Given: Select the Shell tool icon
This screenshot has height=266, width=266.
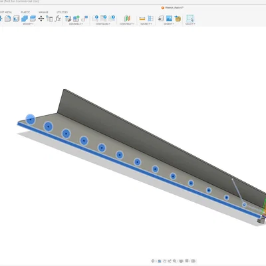Looking at the screenshot, I should [16, 19].
